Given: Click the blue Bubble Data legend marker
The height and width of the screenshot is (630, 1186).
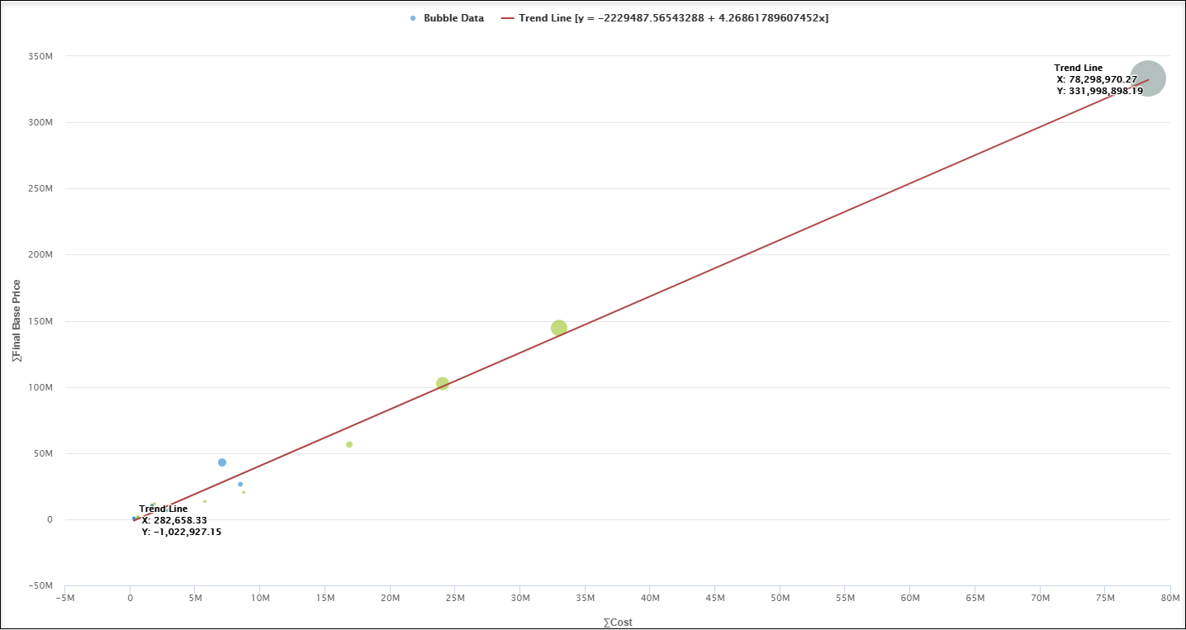Looking at the screenshot, I should click(x=413, y=18).
